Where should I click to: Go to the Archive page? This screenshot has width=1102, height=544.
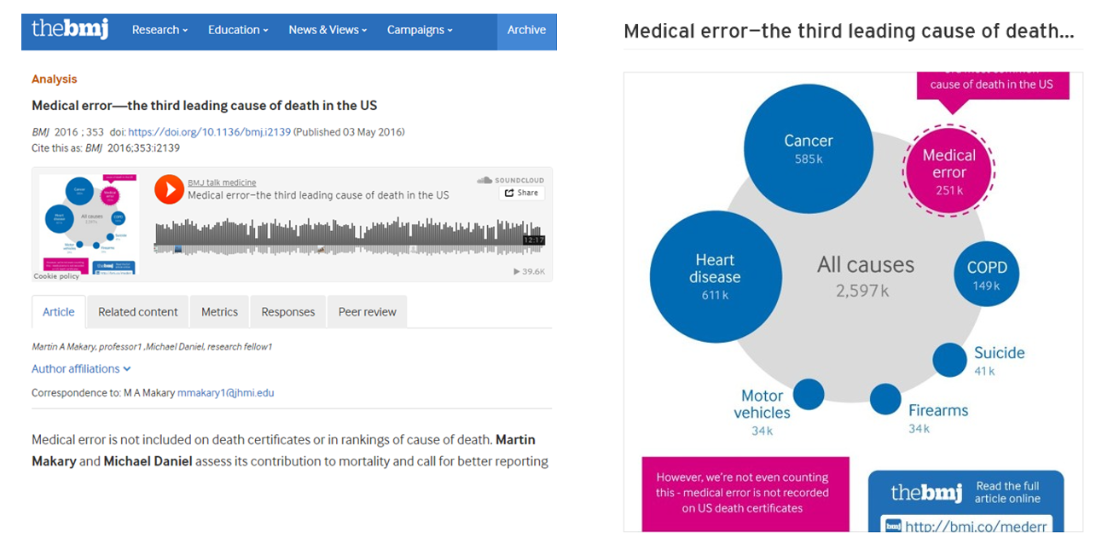click(526, 30)
